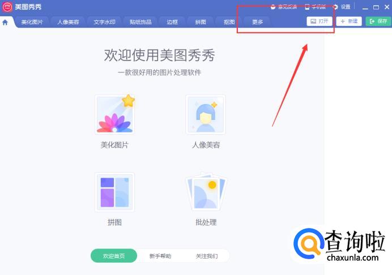Viewport: 392px width, 275px height.
Task: Click the 美图秀秀 logo icon
Action: coord(7,7)
